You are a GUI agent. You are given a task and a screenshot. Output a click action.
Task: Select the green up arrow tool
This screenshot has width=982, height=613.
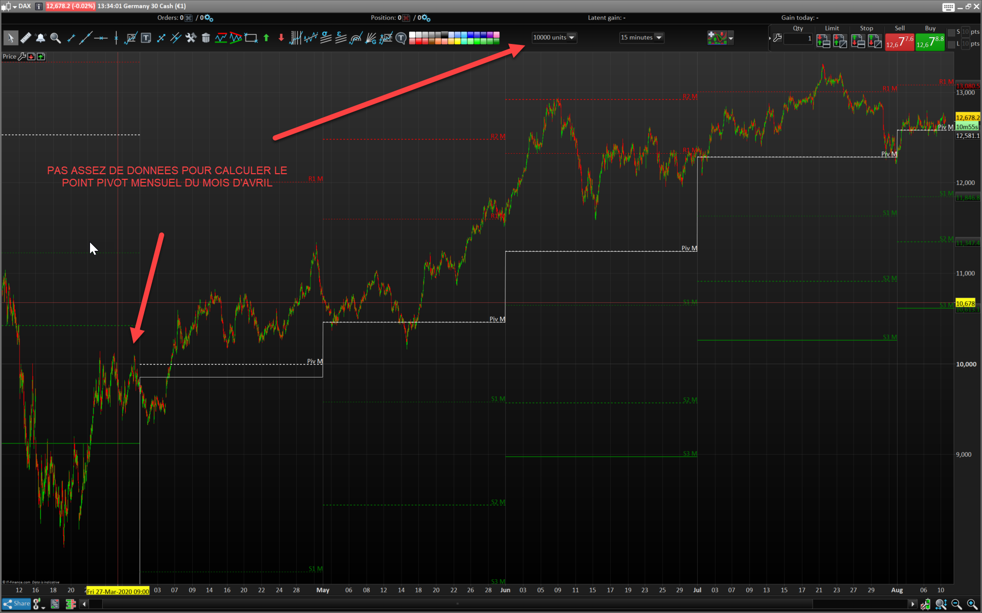coord(266,38)
